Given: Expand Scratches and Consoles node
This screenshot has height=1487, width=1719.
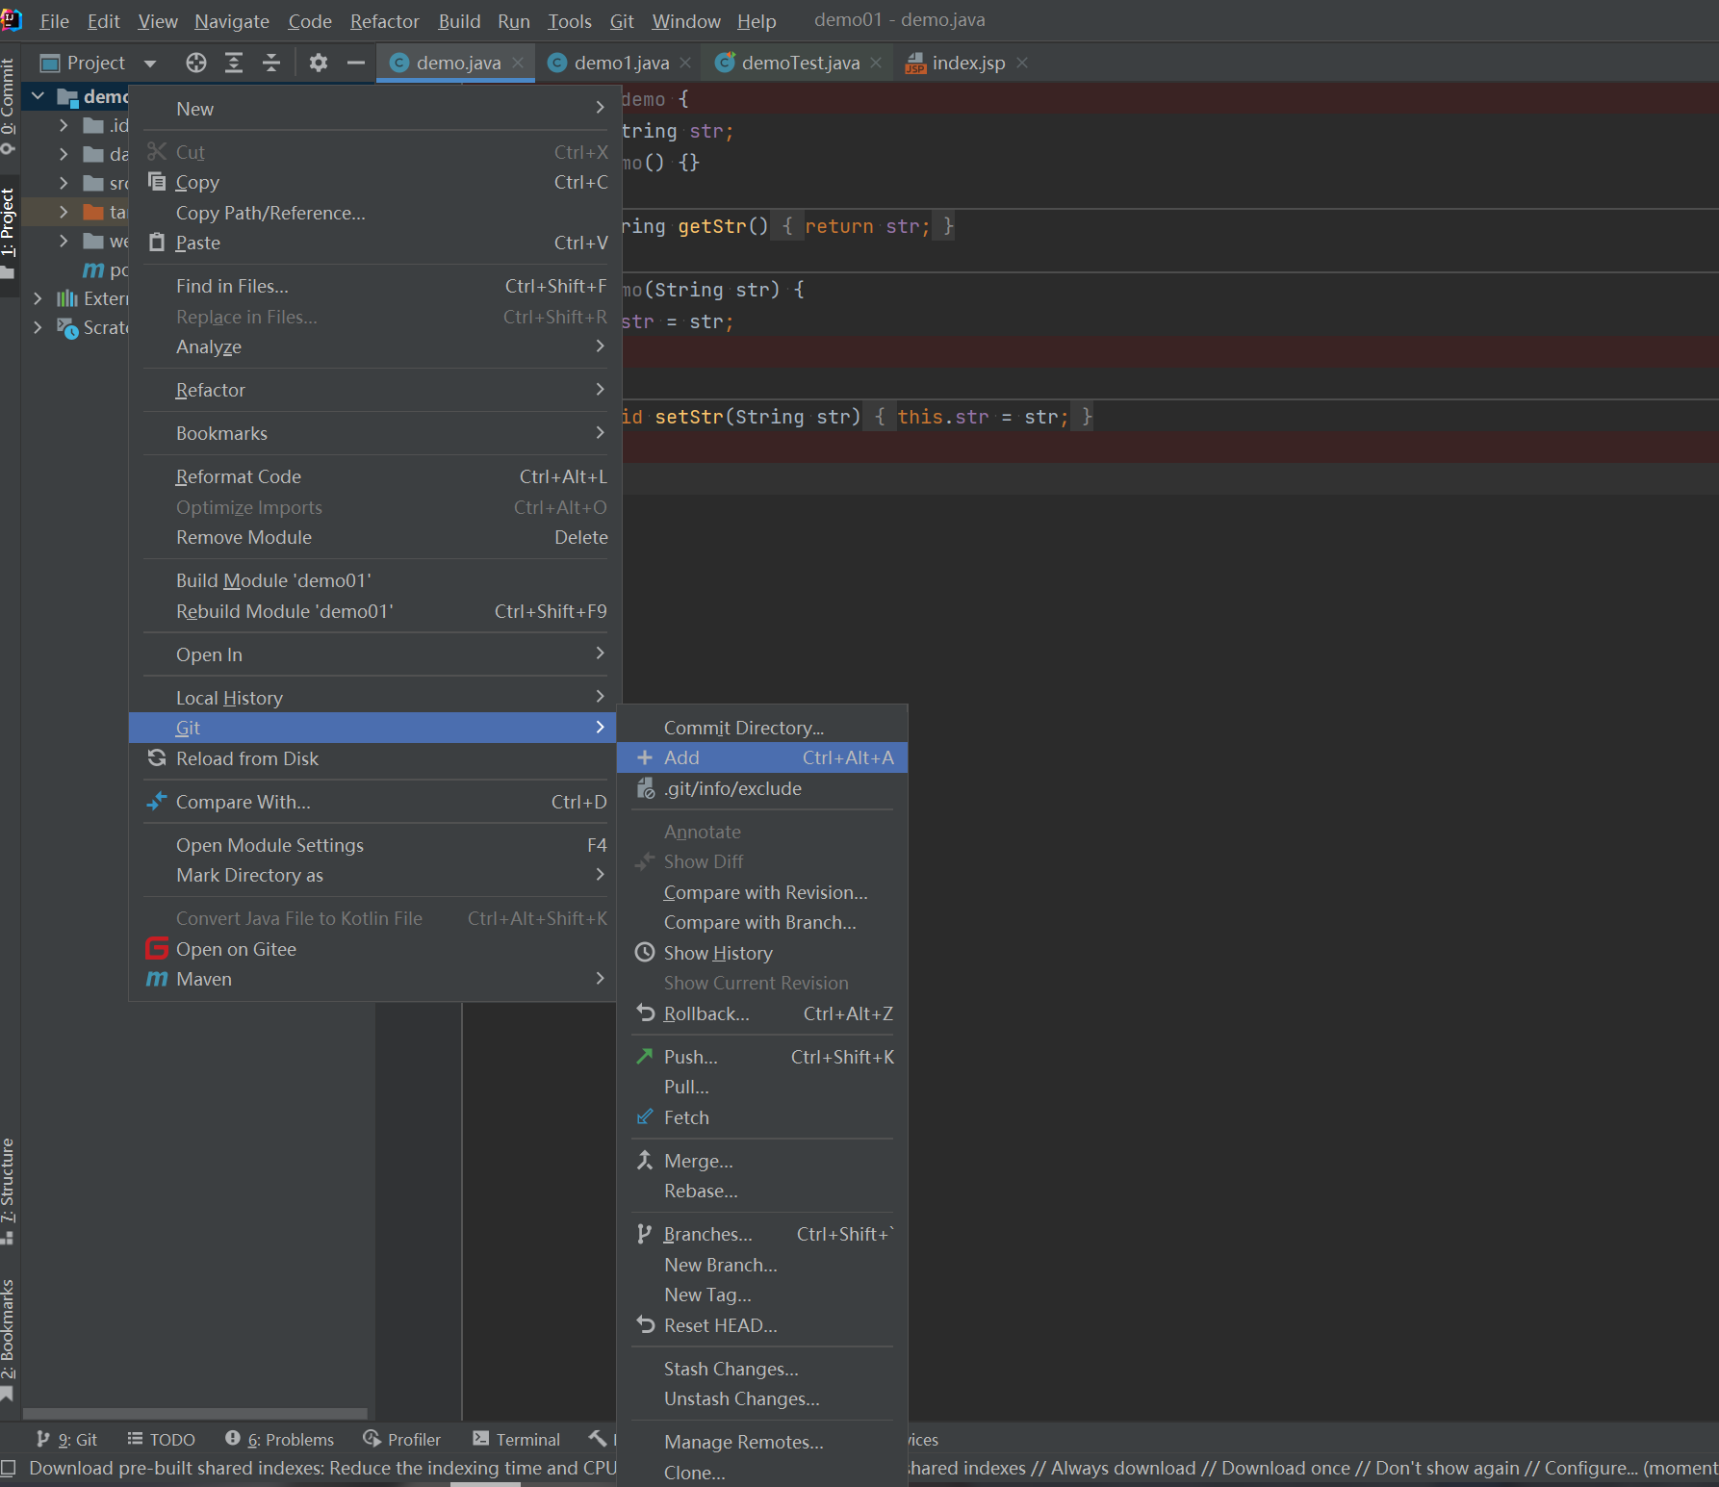Looking at the screenshot, I should (38, 327).
